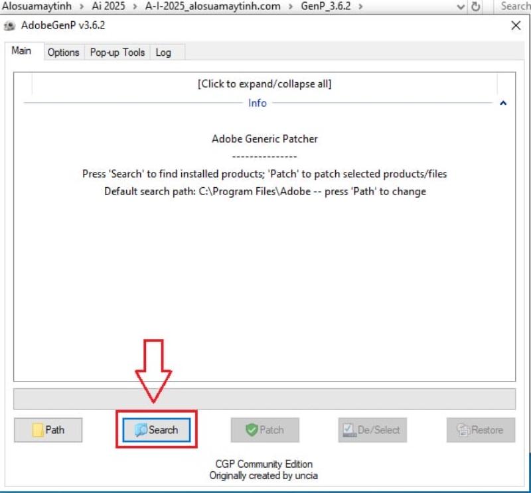Click the AdobeGenP title bar app icon
The height and width of the screenshot is (493, 531).
(9, 26)
